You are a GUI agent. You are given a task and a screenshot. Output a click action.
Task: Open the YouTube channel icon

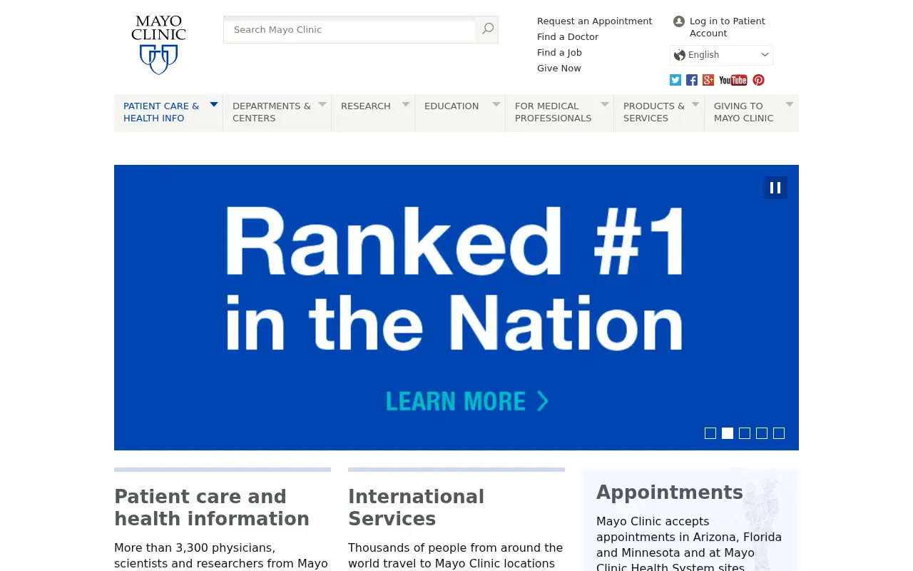coord(733,80)
